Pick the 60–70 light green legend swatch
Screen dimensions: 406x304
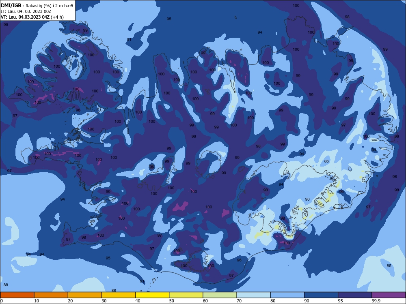pyautogui.click(x=220, y=295)
